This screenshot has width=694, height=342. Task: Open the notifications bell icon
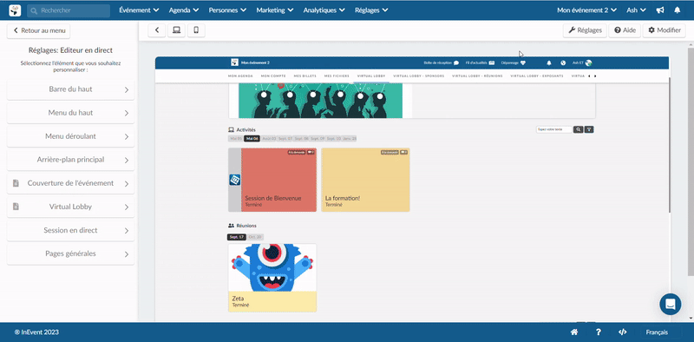point(678,10)
